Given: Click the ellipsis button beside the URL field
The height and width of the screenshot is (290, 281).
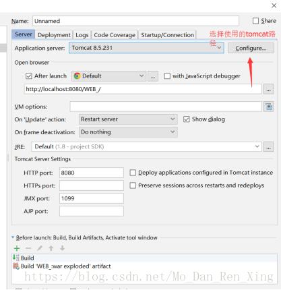Looking at the screenshot, I should tap(268, 89).
